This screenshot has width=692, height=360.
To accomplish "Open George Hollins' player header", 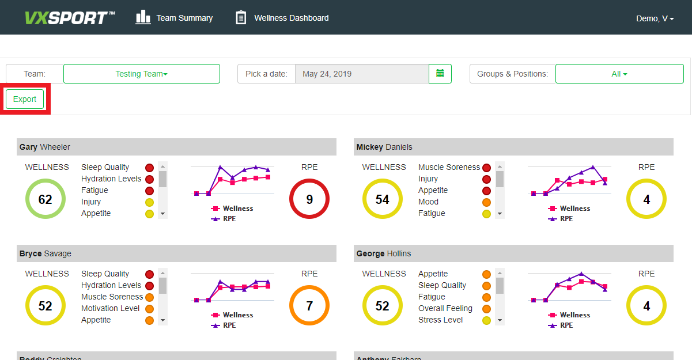I will [x=514, y=253].
